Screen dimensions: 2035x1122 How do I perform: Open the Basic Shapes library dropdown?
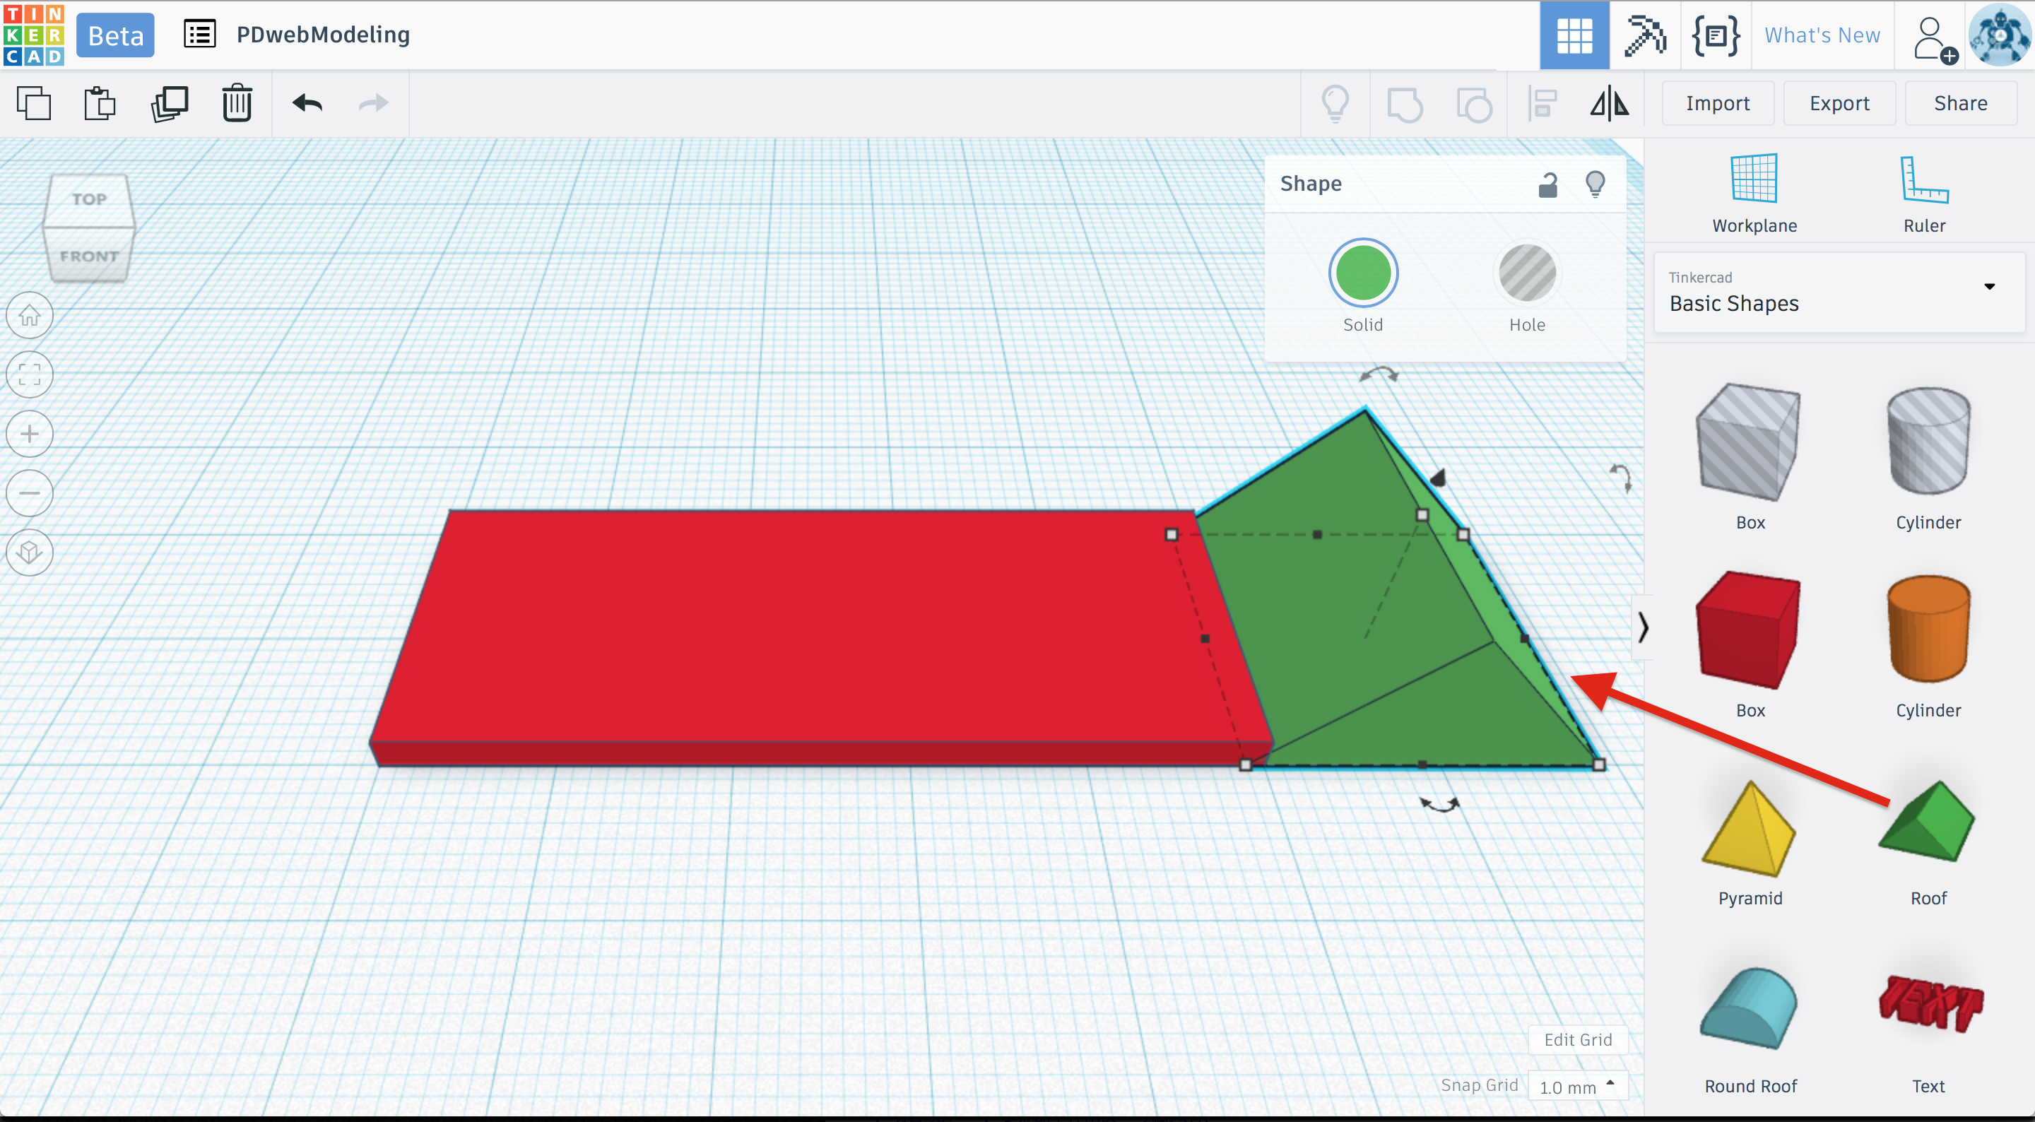[x=1839, y=292]
